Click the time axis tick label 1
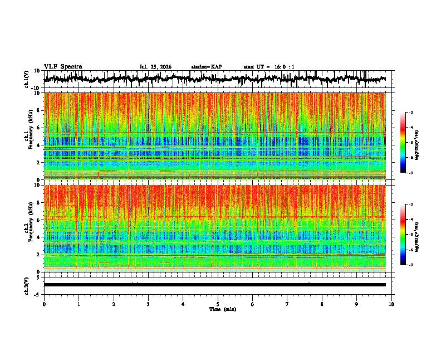This screenshot has height=341, width=441. point(79,304)
